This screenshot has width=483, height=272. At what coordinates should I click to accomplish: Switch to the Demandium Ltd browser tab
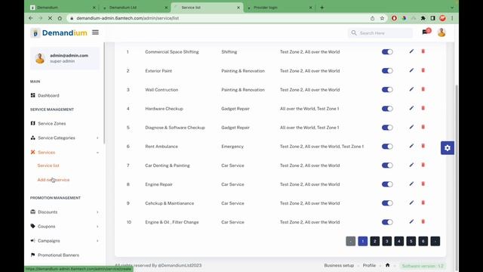click(135, 8)
